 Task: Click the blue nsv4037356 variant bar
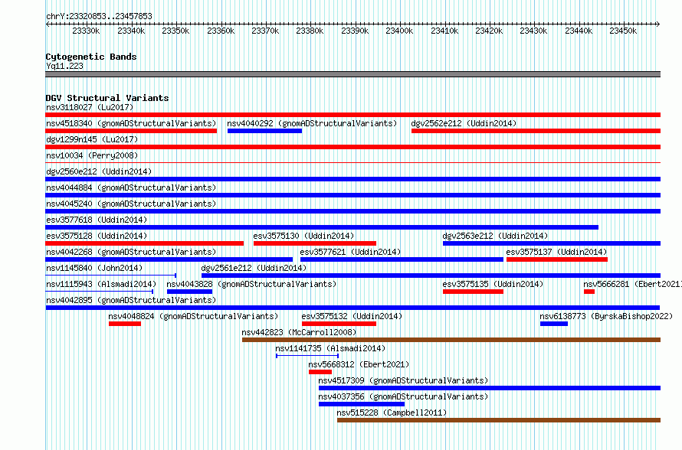tap(362, 404)
